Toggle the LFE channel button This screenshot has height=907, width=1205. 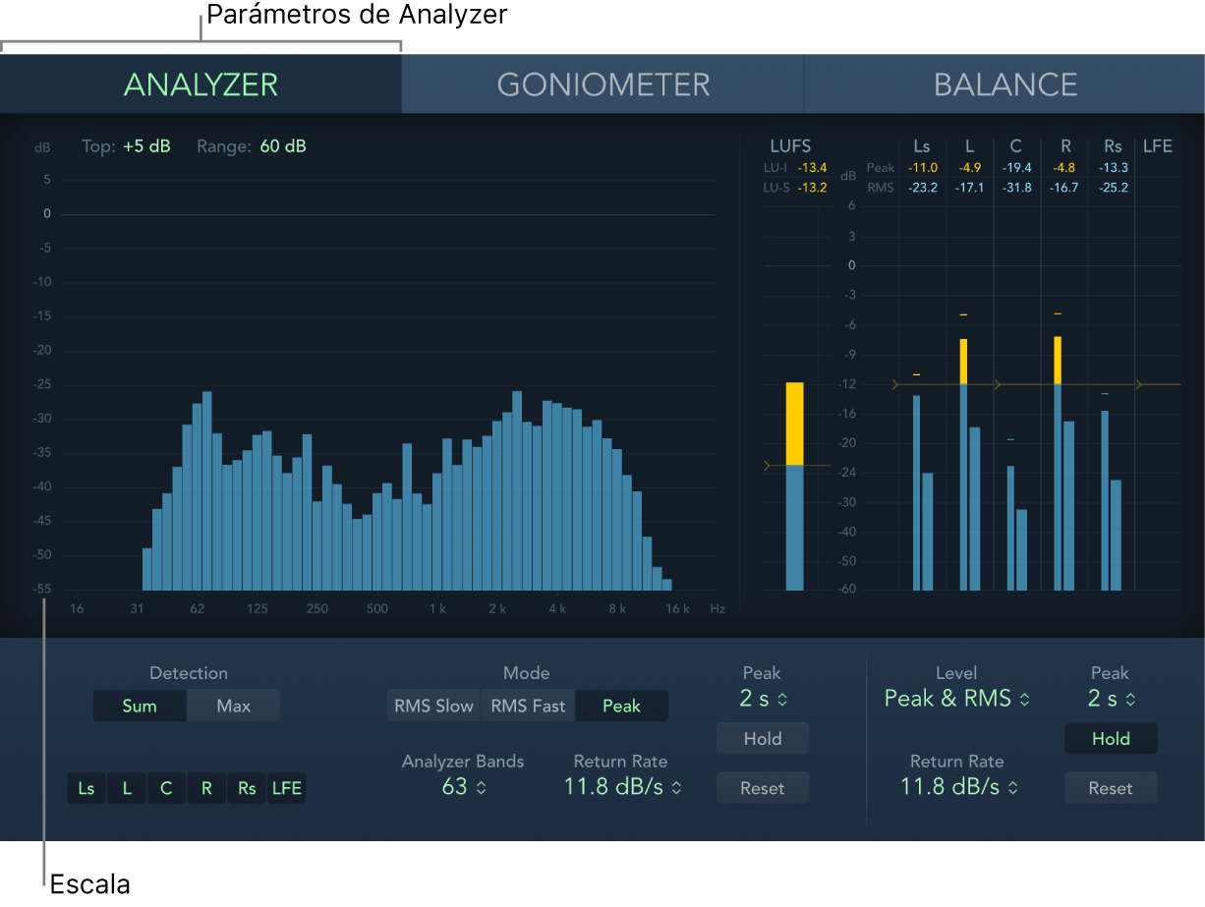[x=286, y=788]
